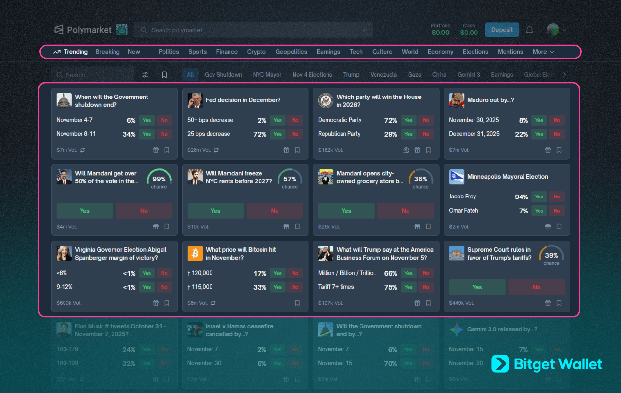
Task: Click gift icon on Minneapolis Mayoral Election card
Action: point(548,227)
